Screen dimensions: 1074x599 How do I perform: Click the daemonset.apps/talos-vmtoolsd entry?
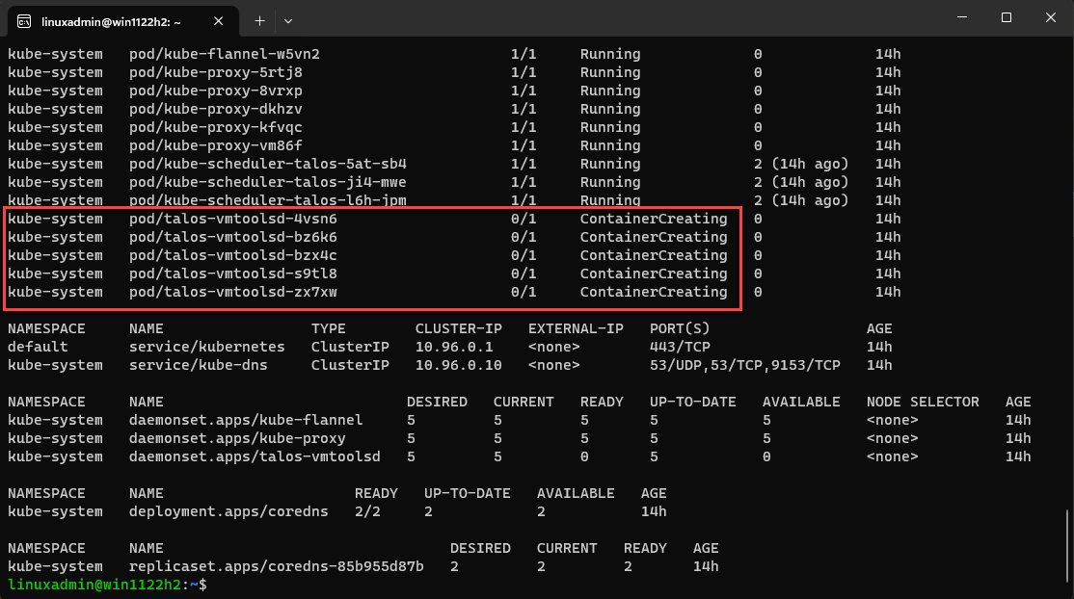pyautogui.click(x=255, y=456)
